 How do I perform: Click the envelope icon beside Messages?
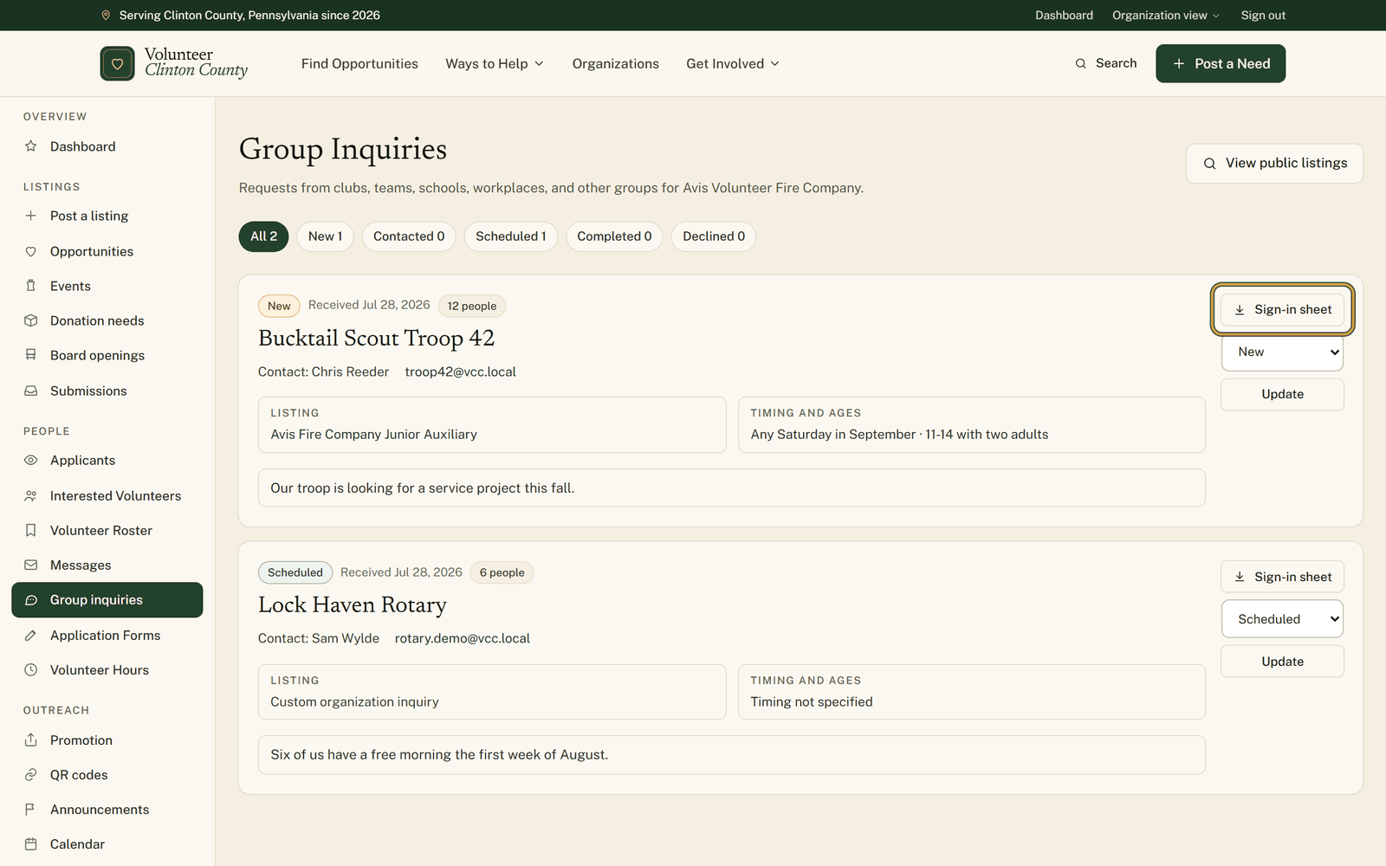point(31,565)
